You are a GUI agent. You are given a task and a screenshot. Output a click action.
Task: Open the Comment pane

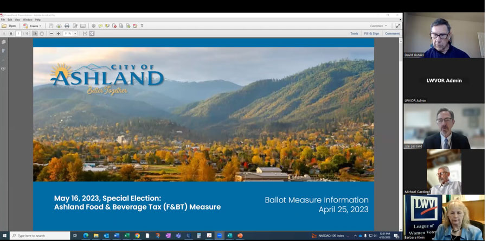(392, 33)
